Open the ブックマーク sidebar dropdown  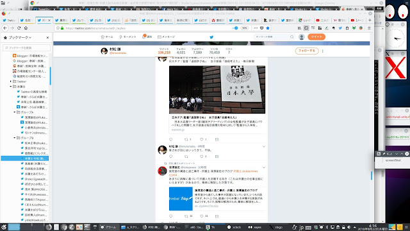click(x=20, y=37)
